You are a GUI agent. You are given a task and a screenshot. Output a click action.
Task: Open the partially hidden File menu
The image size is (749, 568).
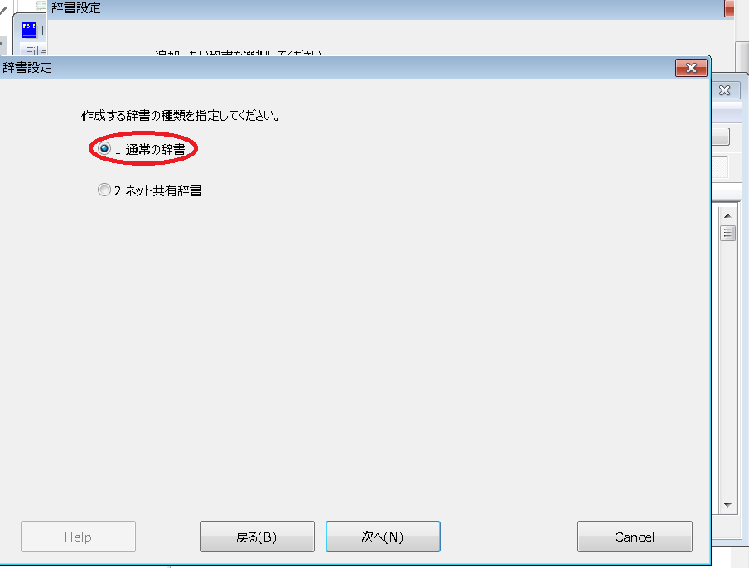(35, 51)
